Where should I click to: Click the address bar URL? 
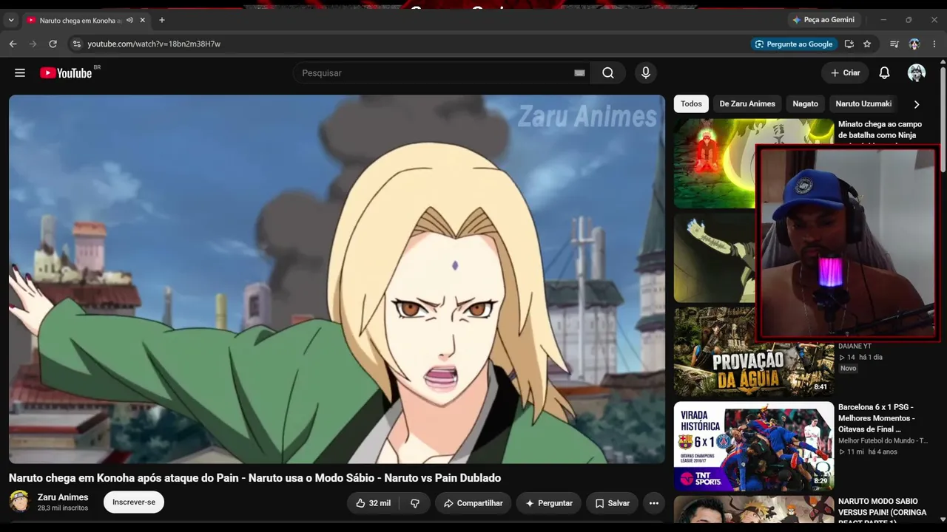pyautogui.click(x=154, y=44)
